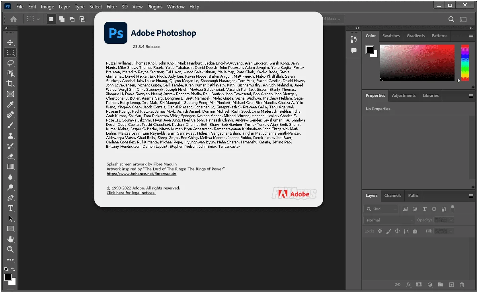Screen dimensions: 478x292
Task: Enable Intersect with selection mode
Action: pos(82,19)
